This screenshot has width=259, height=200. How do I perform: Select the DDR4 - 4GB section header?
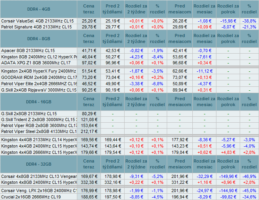pos(39,9)
